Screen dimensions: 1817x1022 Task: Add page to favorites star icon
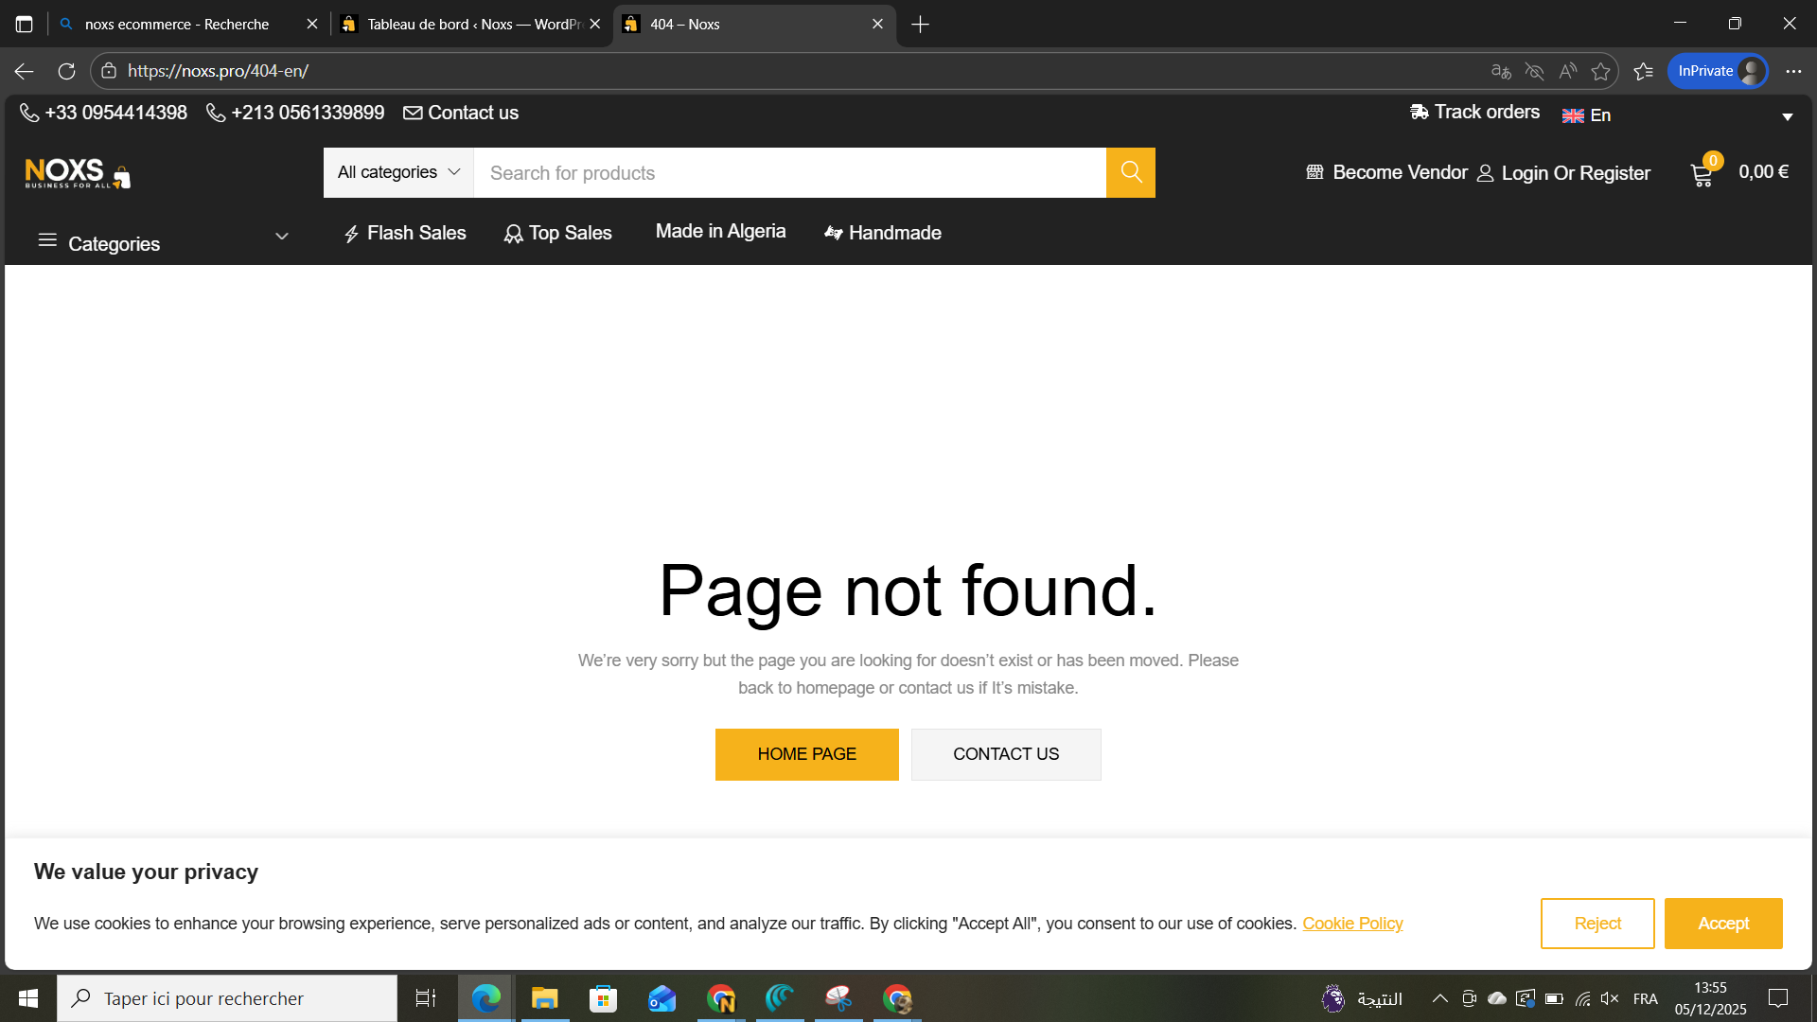pyautogui.click(x=1600, y=71)
